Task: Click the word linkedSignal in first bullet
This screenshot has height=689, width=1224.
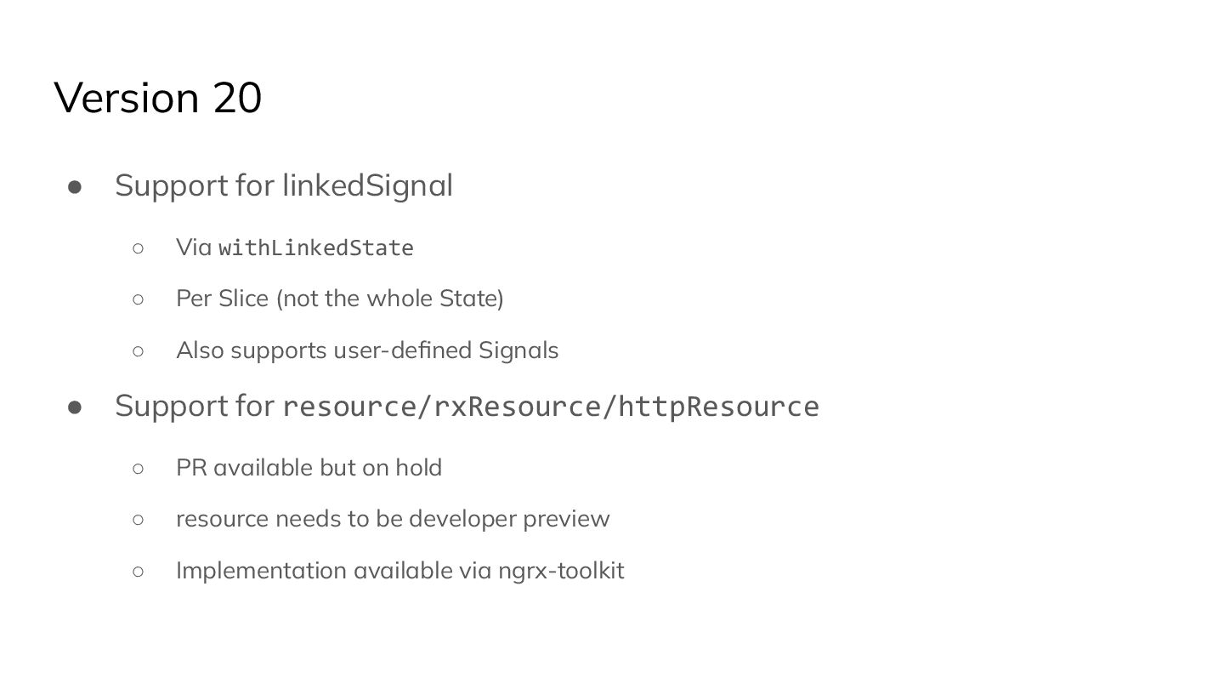Action: (367, 185)
